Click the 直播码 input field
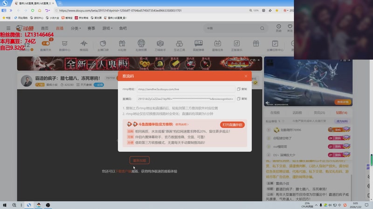This screenshot has height=209, width=373. pos(186,99)
